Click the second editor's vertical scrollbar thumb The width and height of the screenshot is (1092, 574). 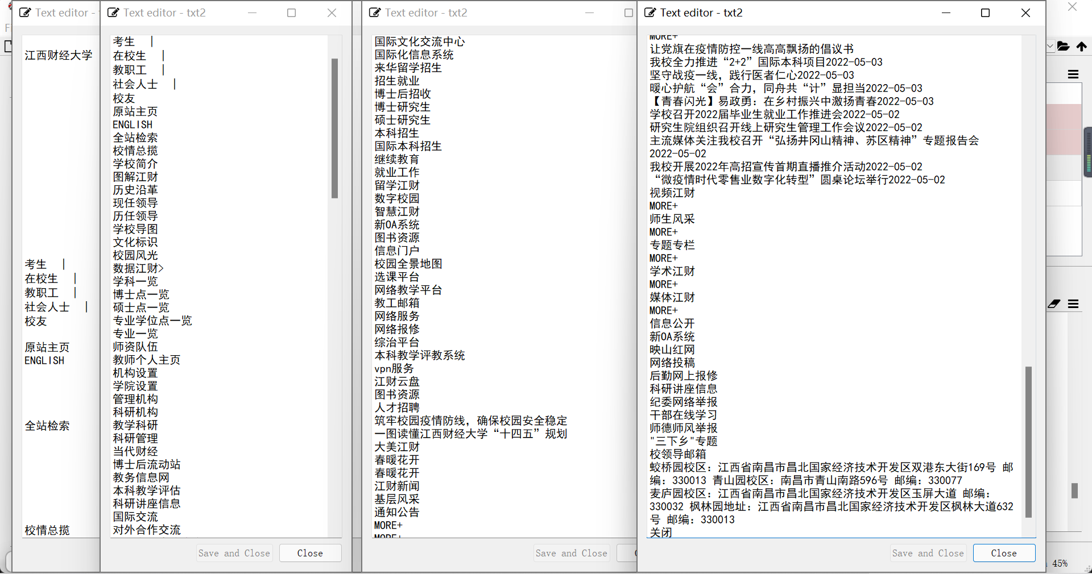pos(334,128)
